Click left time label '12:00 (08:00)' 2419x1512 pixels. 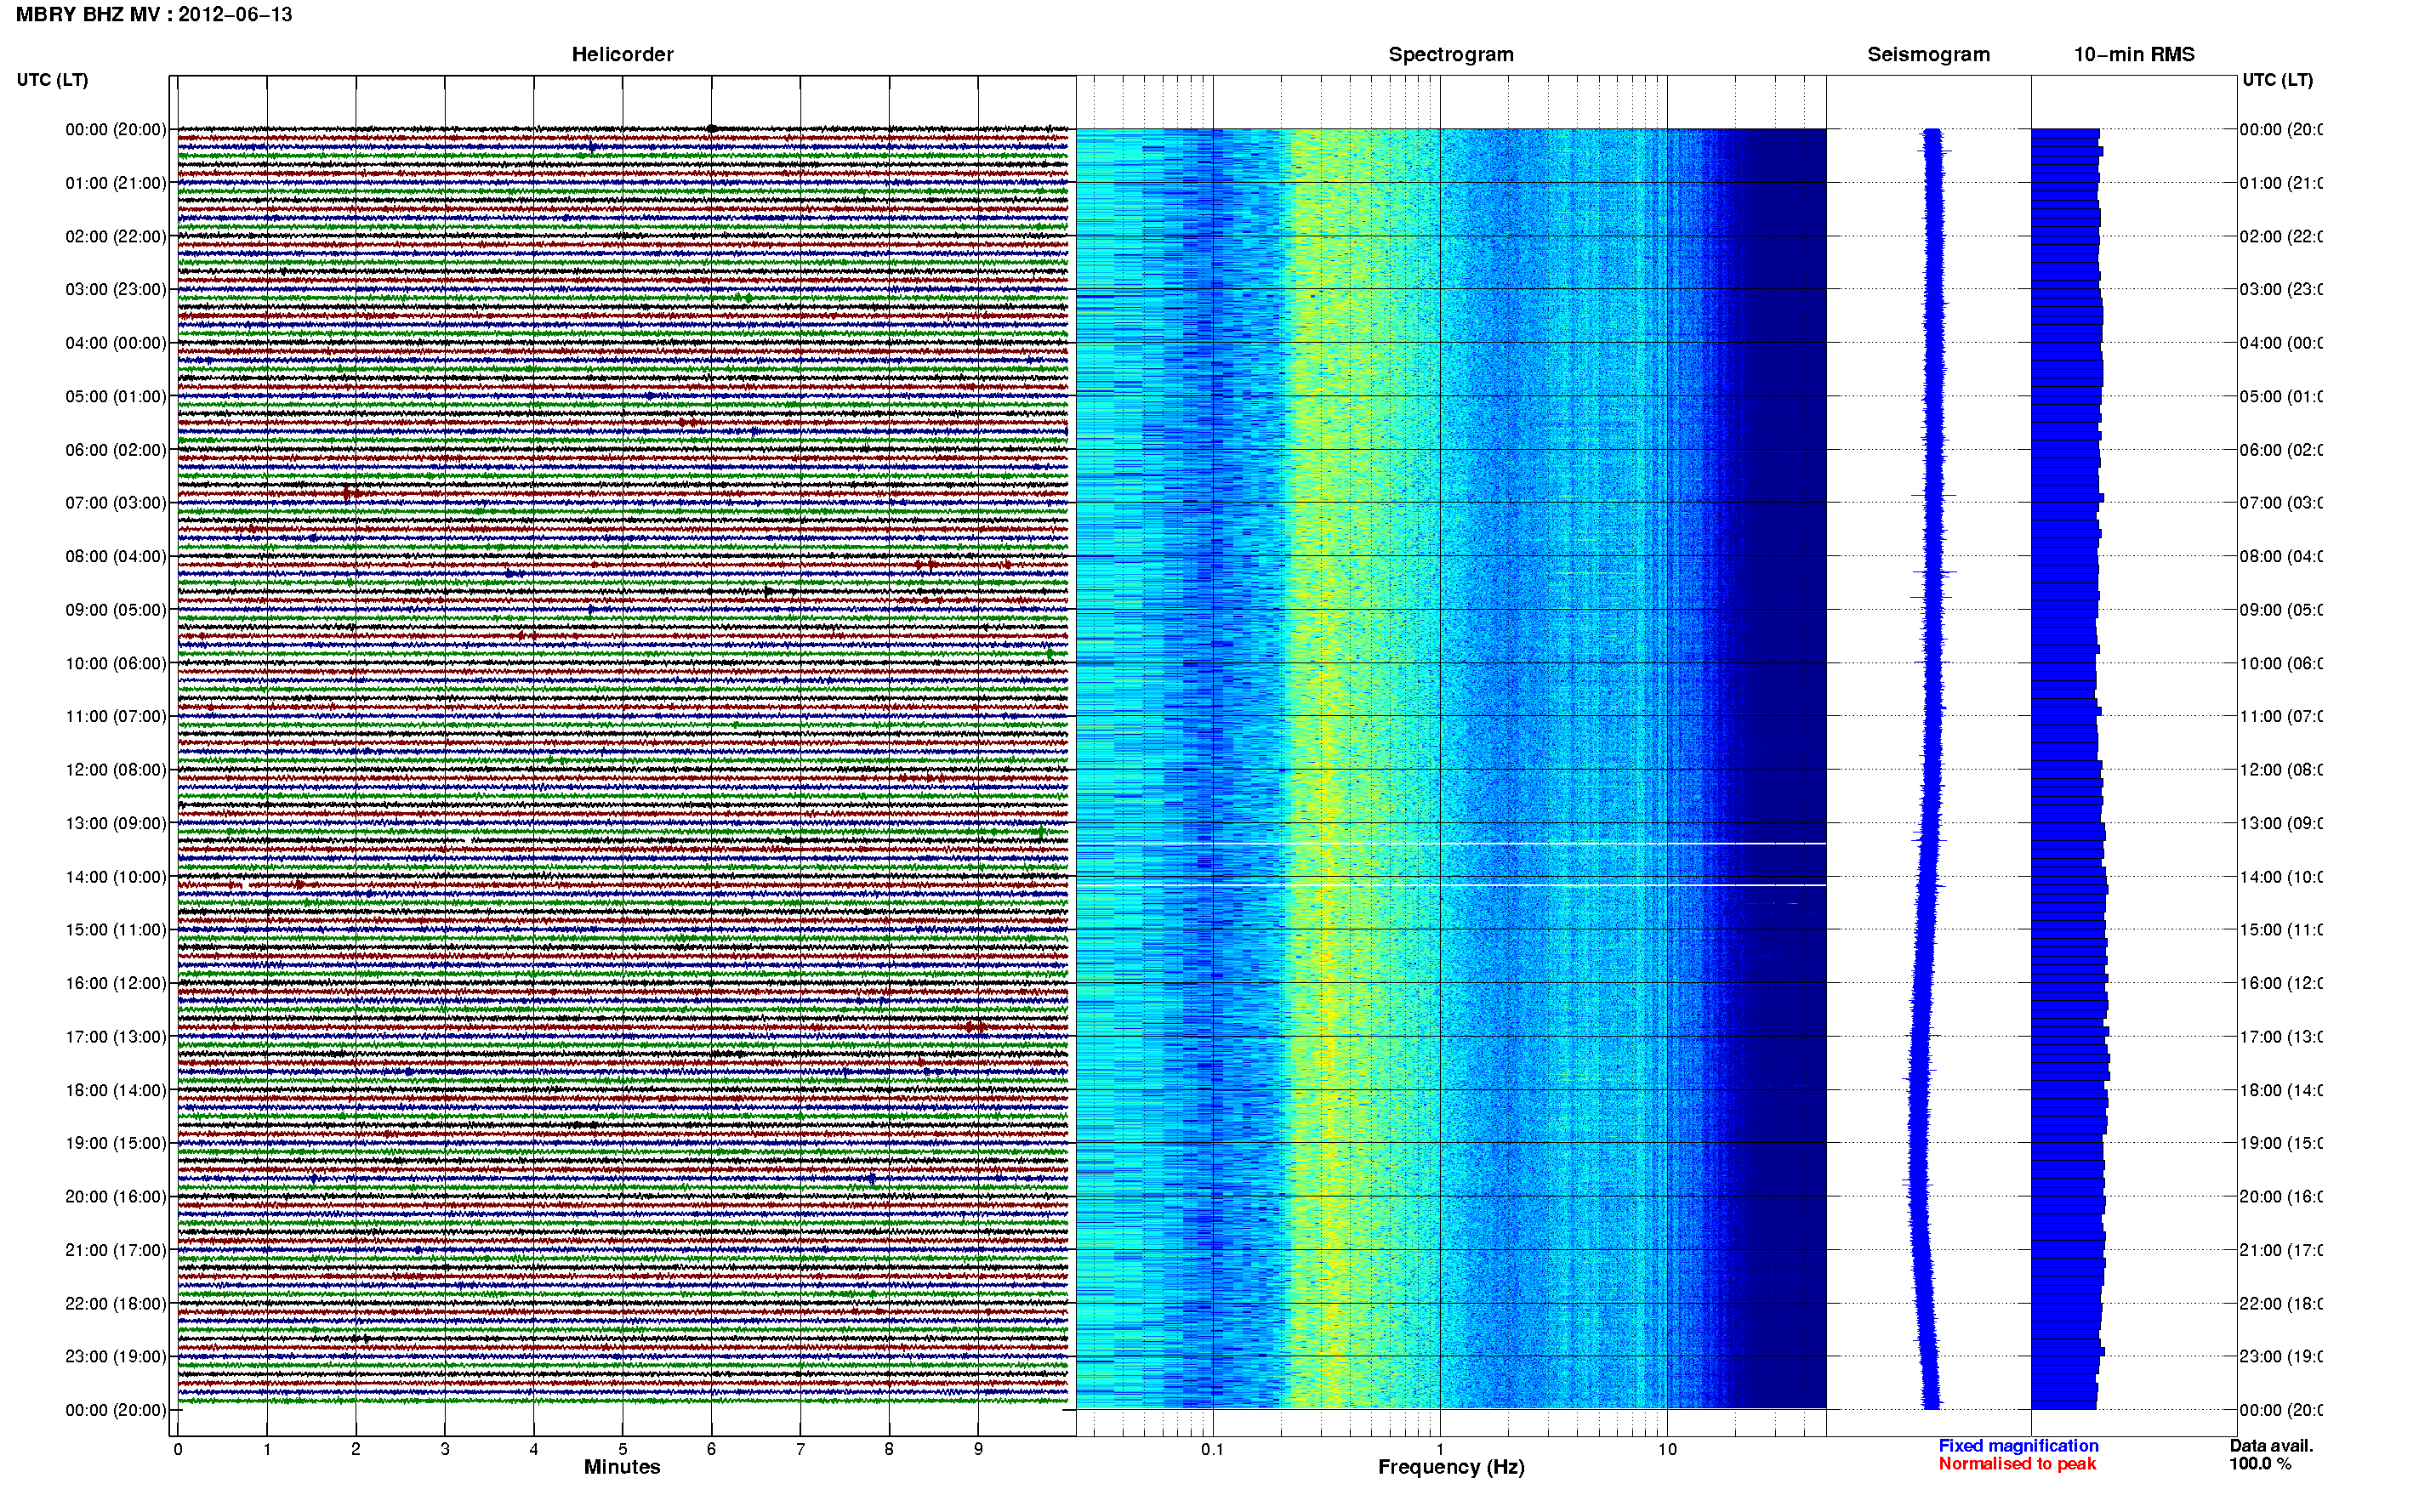pos(116,770)
